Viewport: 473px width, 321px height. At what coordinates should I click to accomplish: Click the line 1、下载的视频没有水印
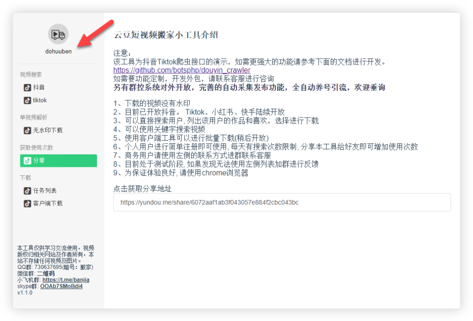(152, 103)
